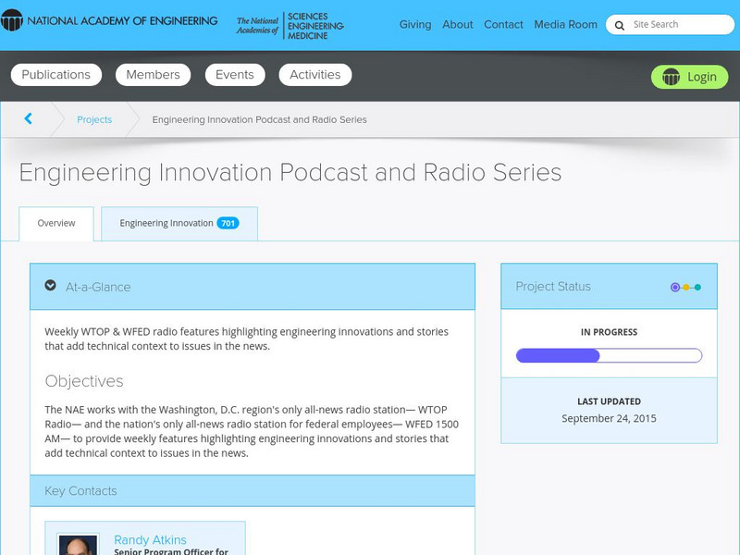The image size is (740, 555).
Task: Open the Publications menu
Action: [x=56, y=75]
